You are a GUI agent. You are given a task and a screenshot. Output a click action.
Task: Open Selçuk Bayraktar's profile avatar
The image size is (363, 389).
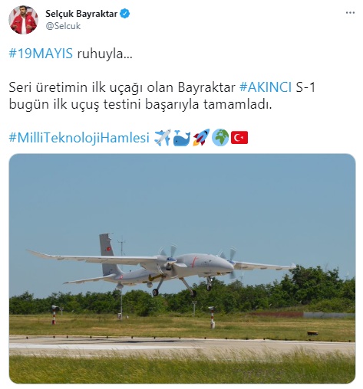point(23,20)
